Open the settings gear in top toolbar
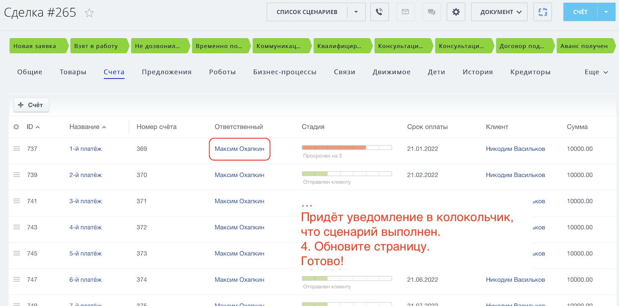This screenshot has width=619, height=306. point(456,12)
